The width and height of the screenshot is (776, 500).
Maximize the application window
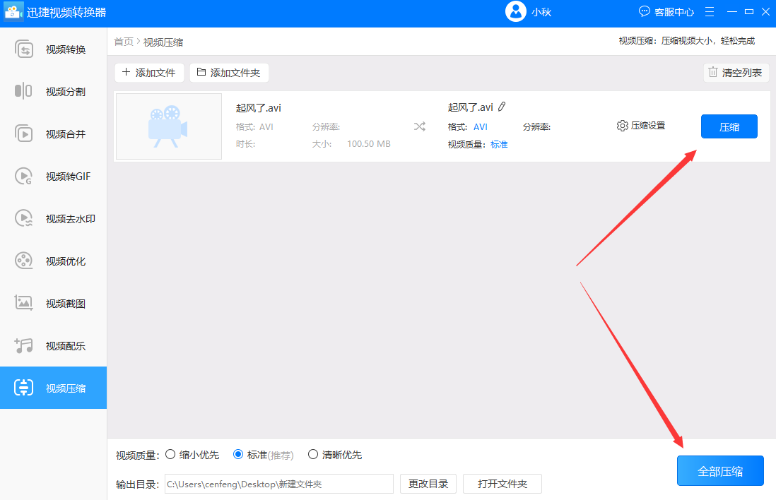748,12
